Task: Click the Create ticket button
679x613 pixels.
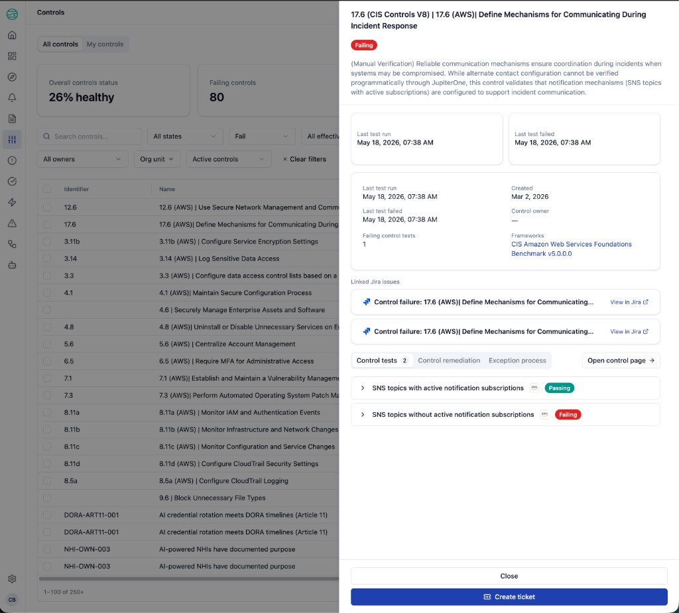Action: [509, 597]
